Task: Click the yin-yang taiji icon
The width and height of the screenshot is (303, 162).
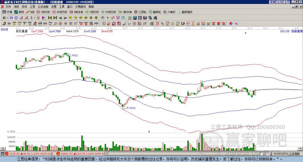Action: coord(231,24)
